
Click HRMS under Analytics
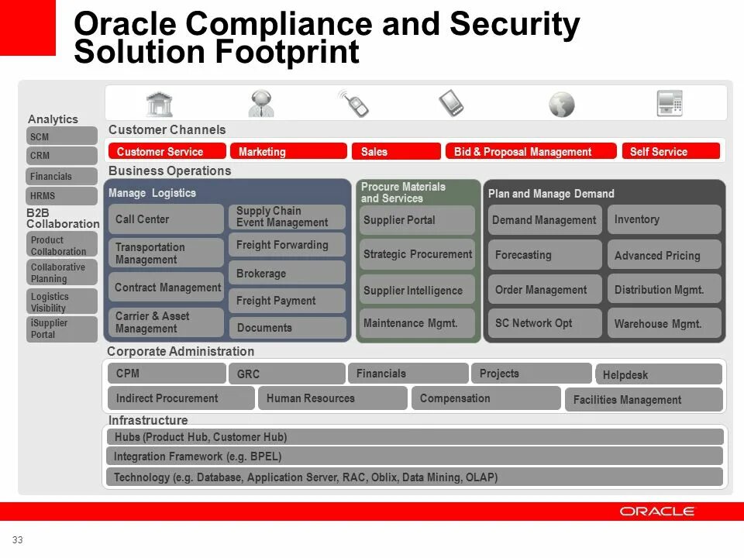pyautogui.click(x=62, y=195)
